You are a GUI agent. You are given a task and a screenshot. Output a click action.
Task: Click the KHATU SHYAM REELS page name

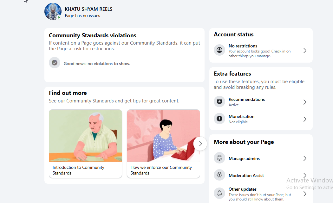tap(88, 9)
